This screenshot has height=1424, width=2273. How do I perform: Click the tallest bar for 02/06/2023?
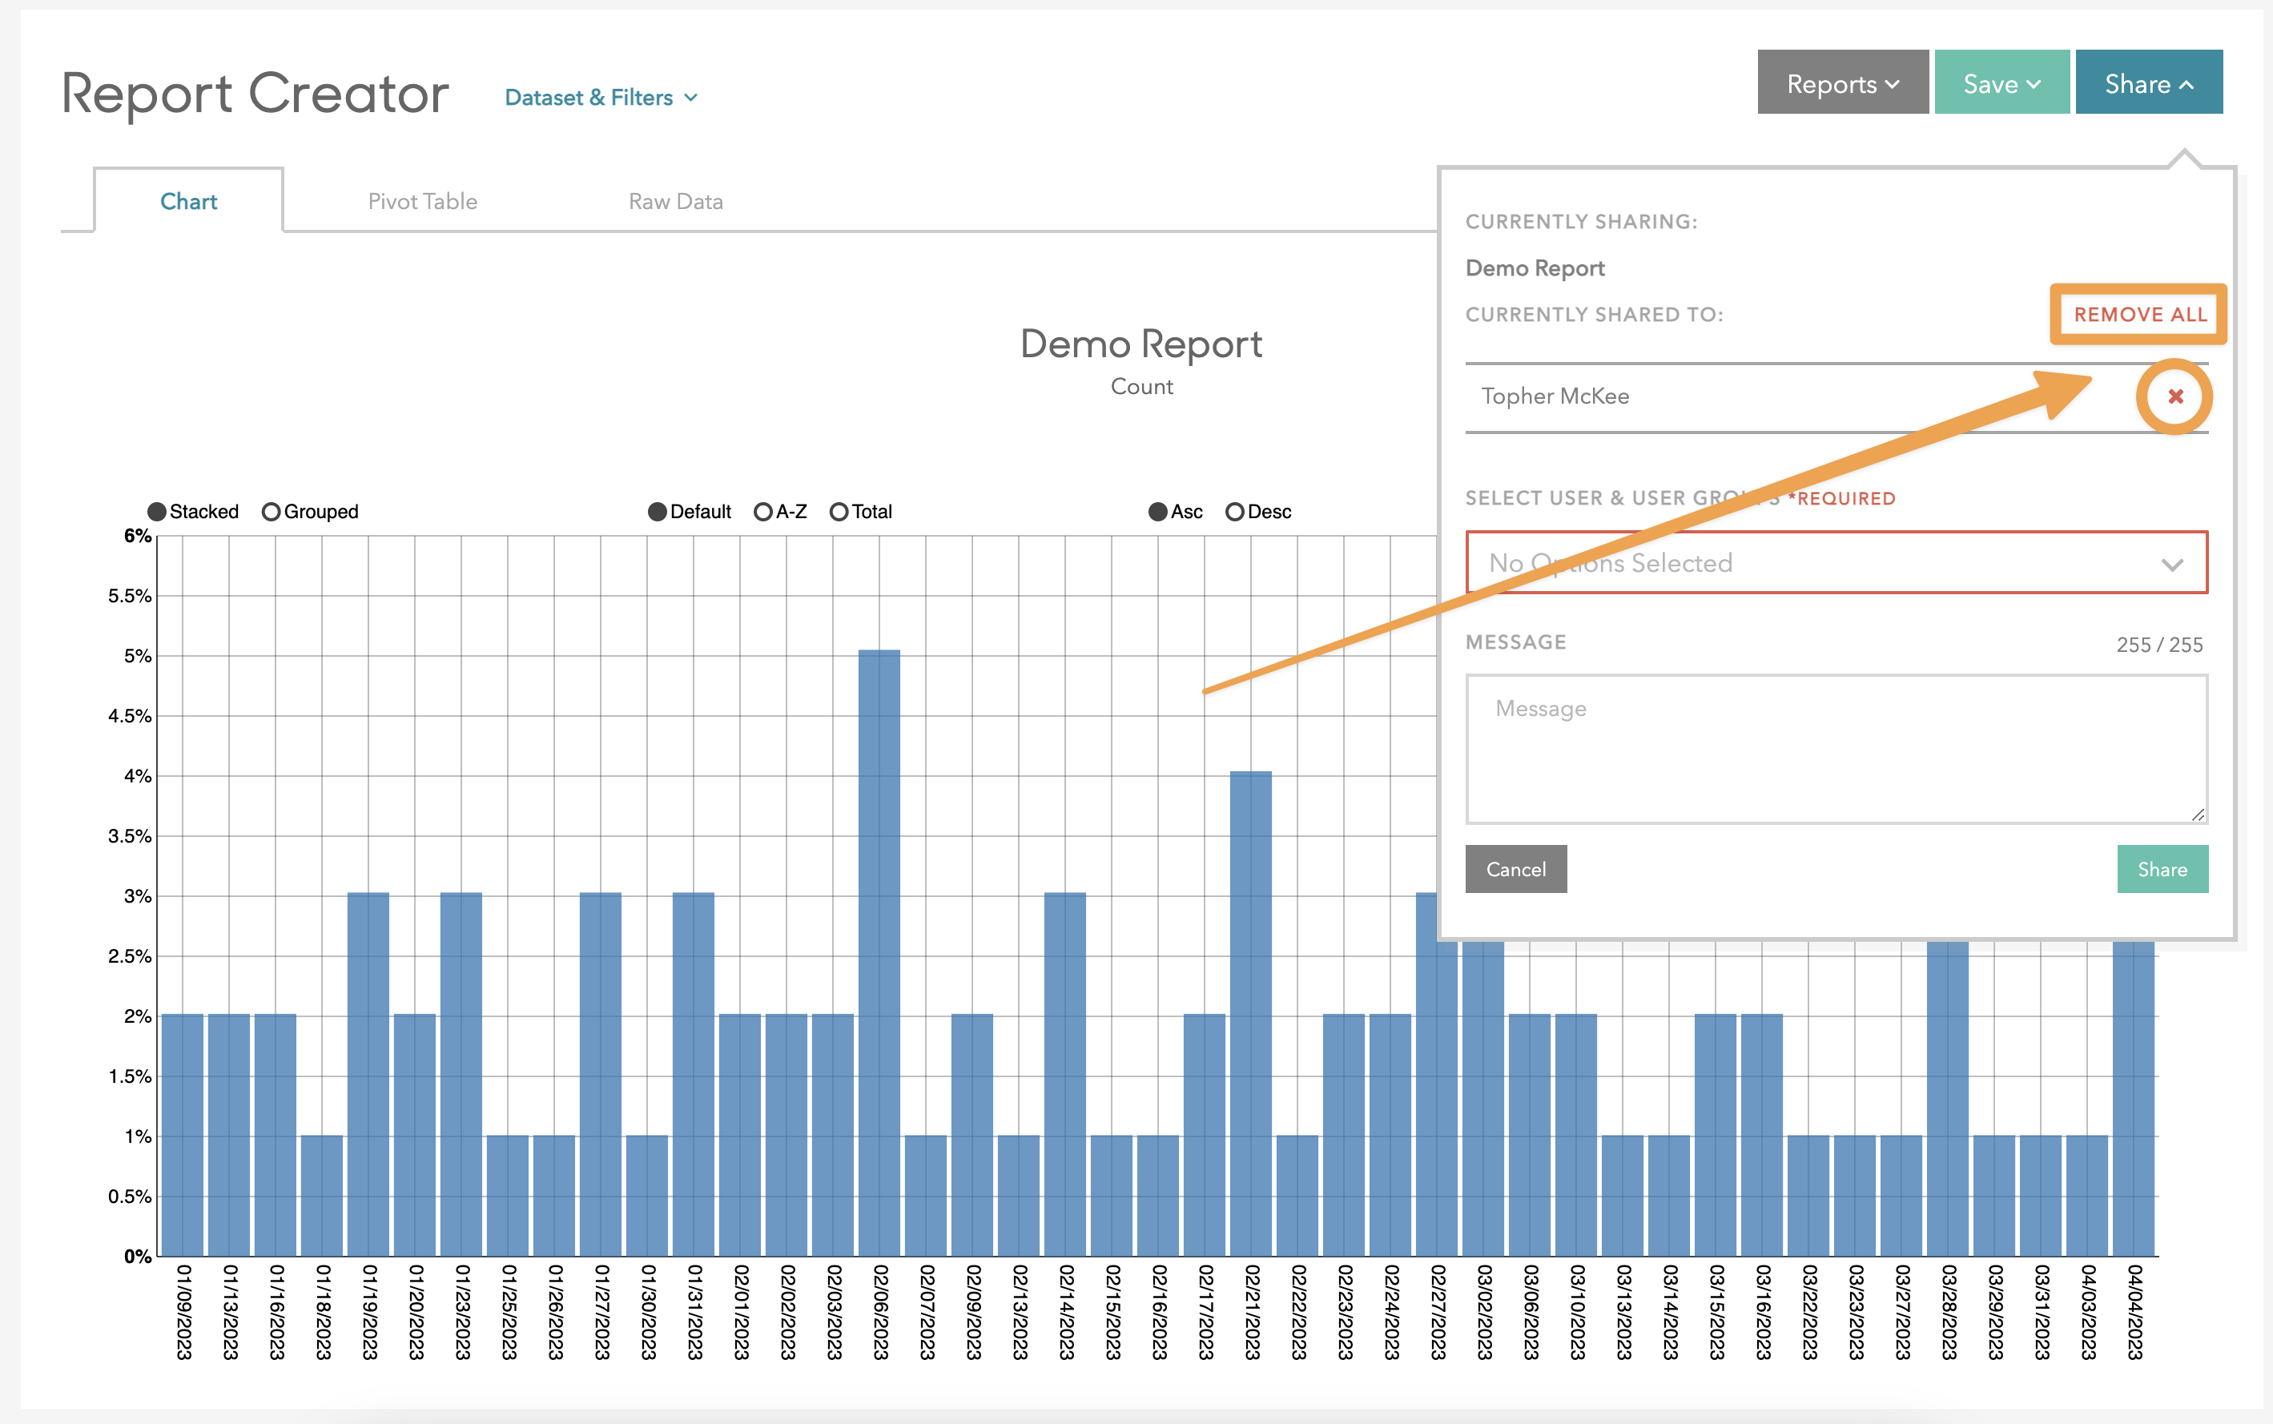click(879, 951)
